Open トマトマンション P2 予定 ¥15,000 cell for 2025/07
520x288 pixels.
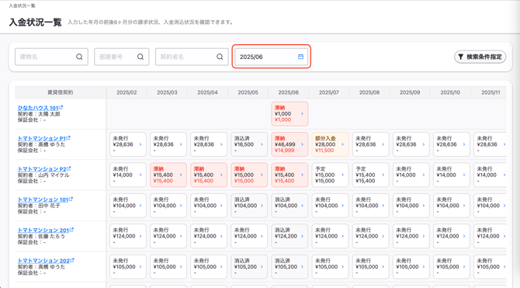click(330, 175)
